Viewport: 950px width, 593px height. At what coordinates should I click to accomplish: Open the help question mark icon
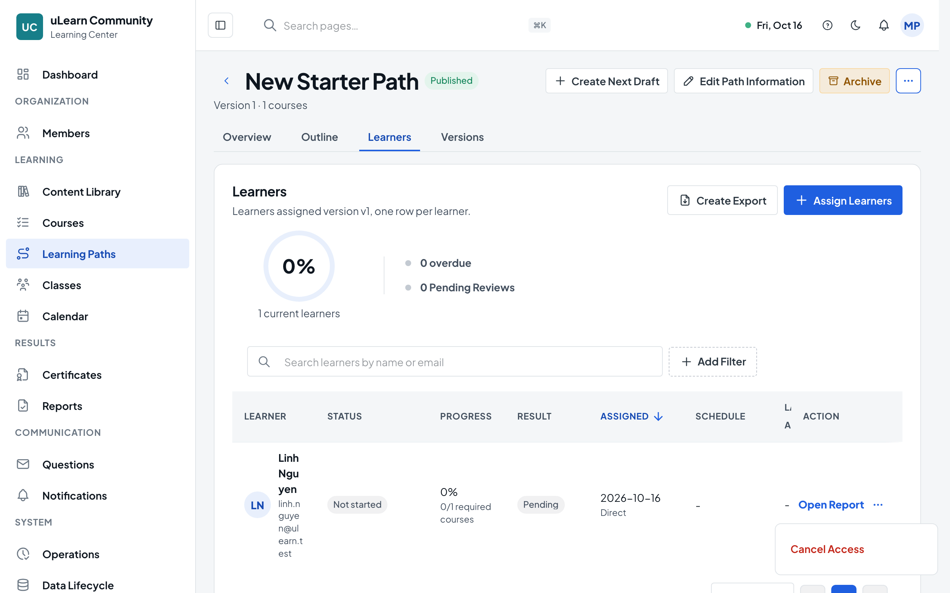(x=827, y=26)
